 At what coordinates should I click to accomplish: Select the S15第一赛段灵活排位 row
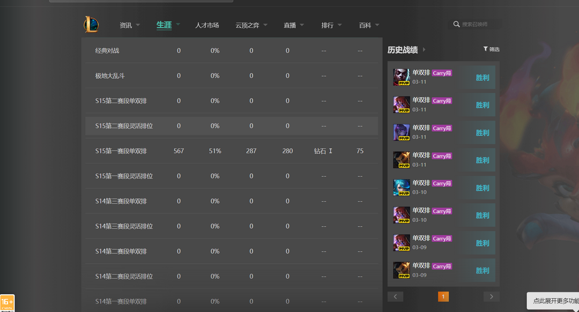coord(232,176)
